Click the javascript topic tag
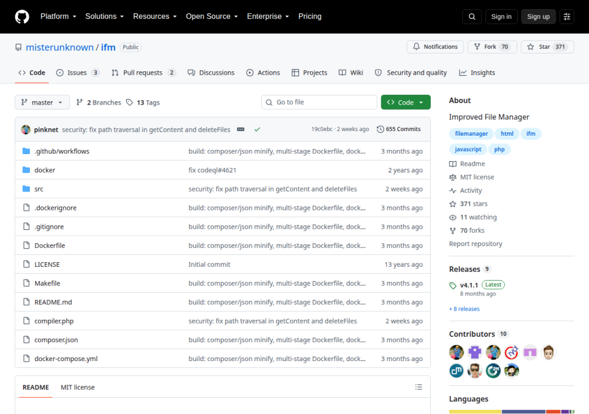This screenshot has width=589, height=414. click(468, 149)
